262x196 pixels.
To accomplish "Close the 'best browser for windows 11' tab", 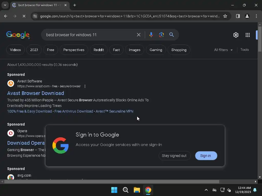I will [x=65, y=5].
